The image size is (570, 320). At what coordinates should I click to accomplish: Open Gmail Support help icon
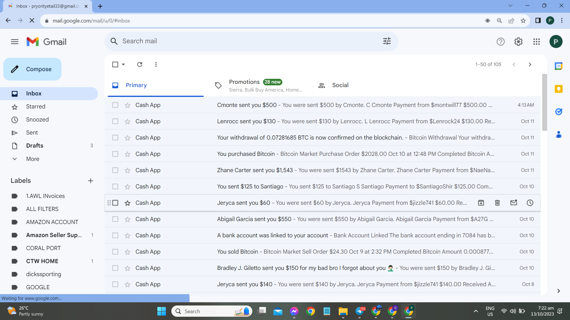pyautogui.click(x=501, y=42)
